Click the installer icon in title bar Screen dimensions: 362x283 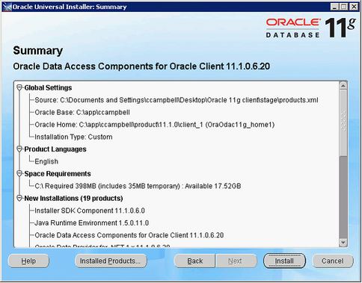7,7
